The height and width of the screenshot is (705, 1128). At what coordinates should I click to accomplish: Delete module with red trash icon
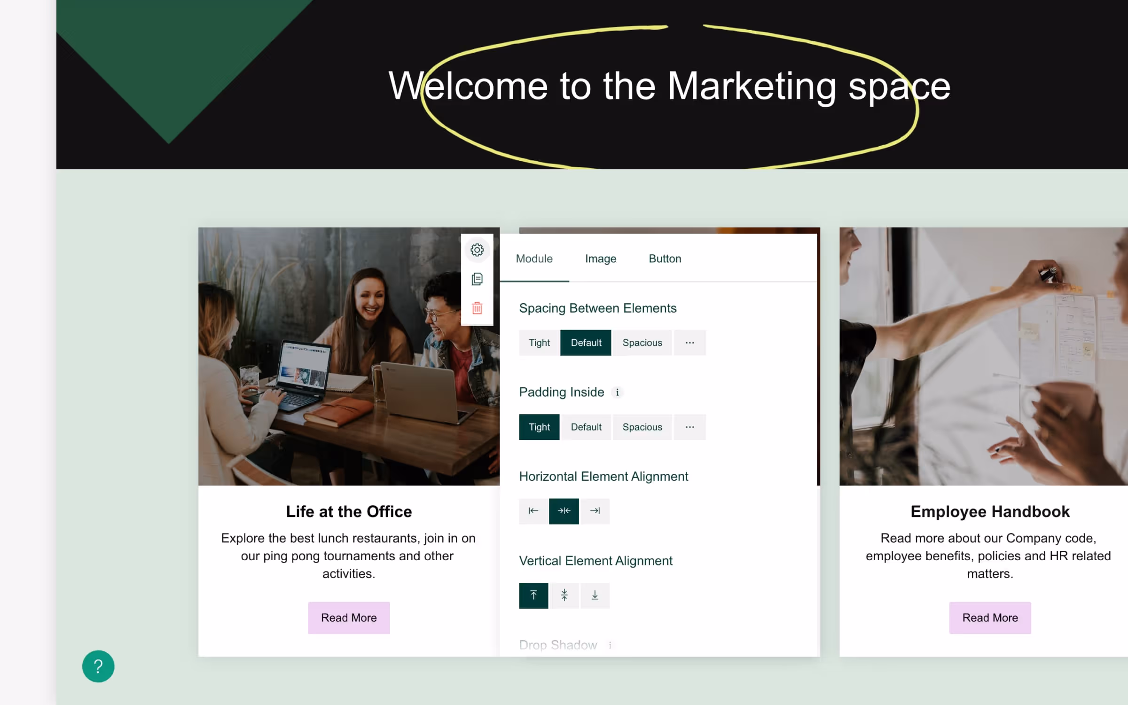click(477, 308)
